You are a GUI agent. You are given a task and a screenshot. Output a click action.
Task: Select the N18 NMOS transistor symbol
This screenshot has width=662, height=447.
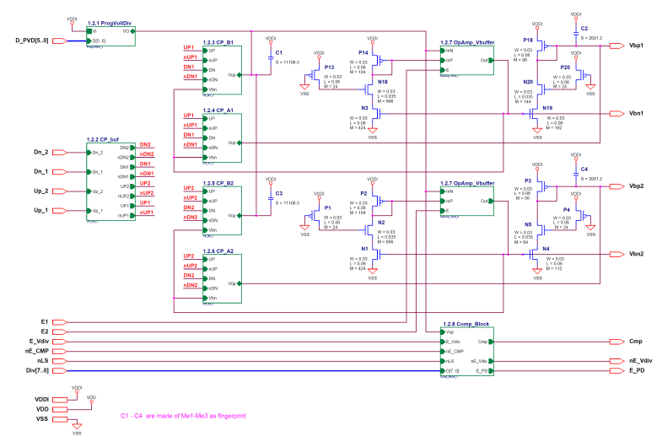click(369, 89)
